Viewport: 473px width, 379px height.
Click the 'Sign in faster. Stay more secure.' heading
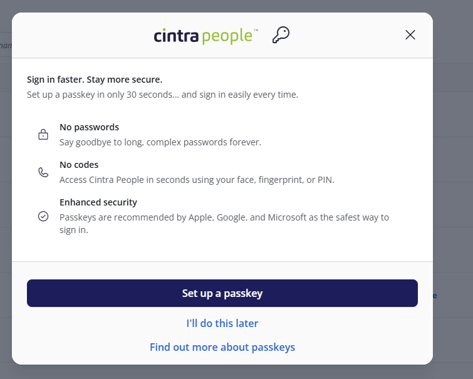pos(95,80)
